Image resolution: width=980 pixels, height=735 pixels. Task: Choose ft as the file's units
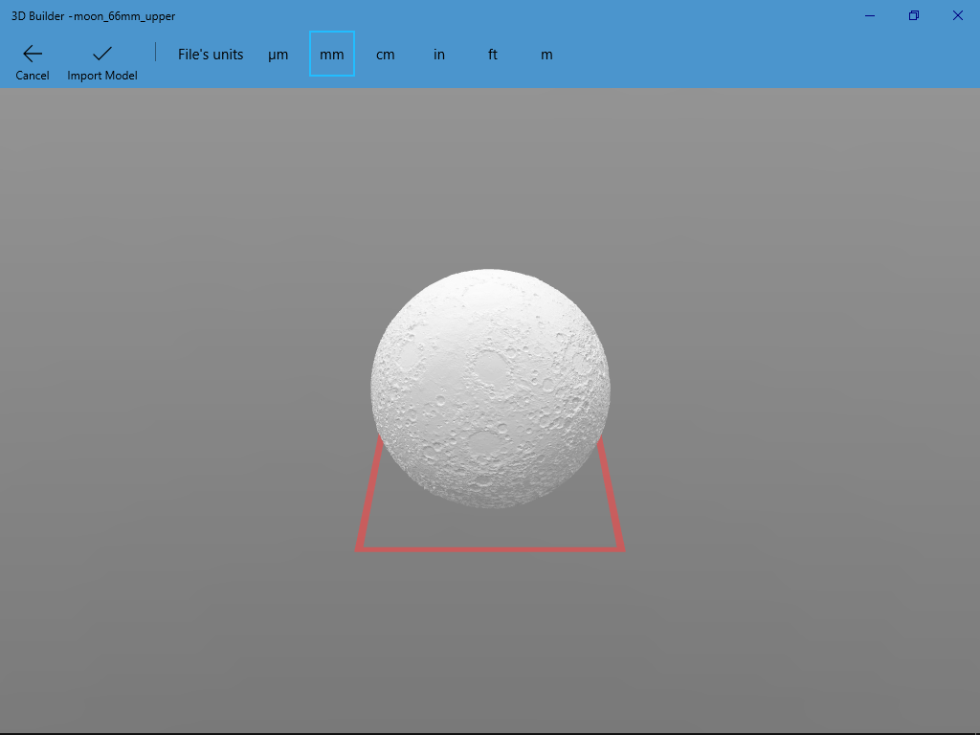coord(492,55)
